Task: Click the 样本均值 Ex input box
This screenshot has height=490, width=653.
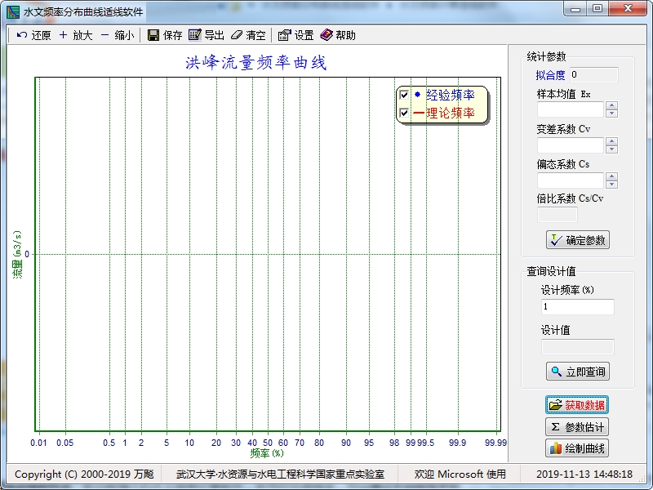Action: click(570, 109)
